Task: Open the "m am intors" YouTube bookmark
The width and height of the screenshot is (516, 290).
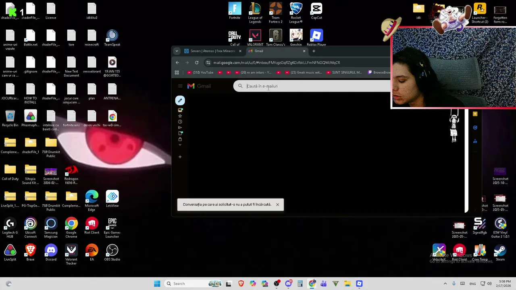Action: point(253,72)
